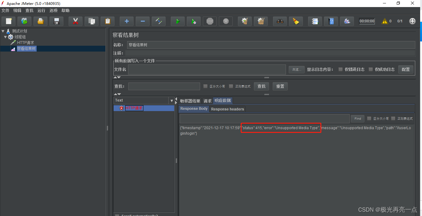This screenshot has width=422, height=216.
Task: Tick 正则表达式 beside the Find button
Action: click(393, 118)
